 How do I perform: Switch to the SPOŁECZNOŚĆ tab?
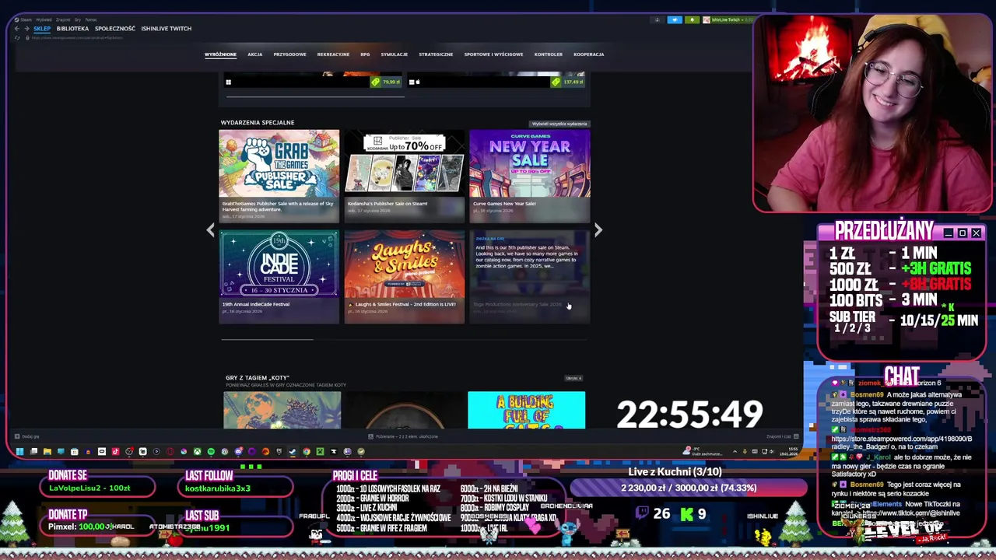(x=115, y=29)
